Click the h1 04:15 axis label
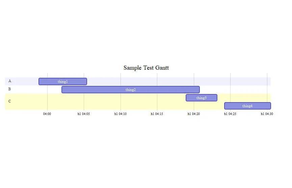Screen dimensions: 292x188 [x=157, y=114]
